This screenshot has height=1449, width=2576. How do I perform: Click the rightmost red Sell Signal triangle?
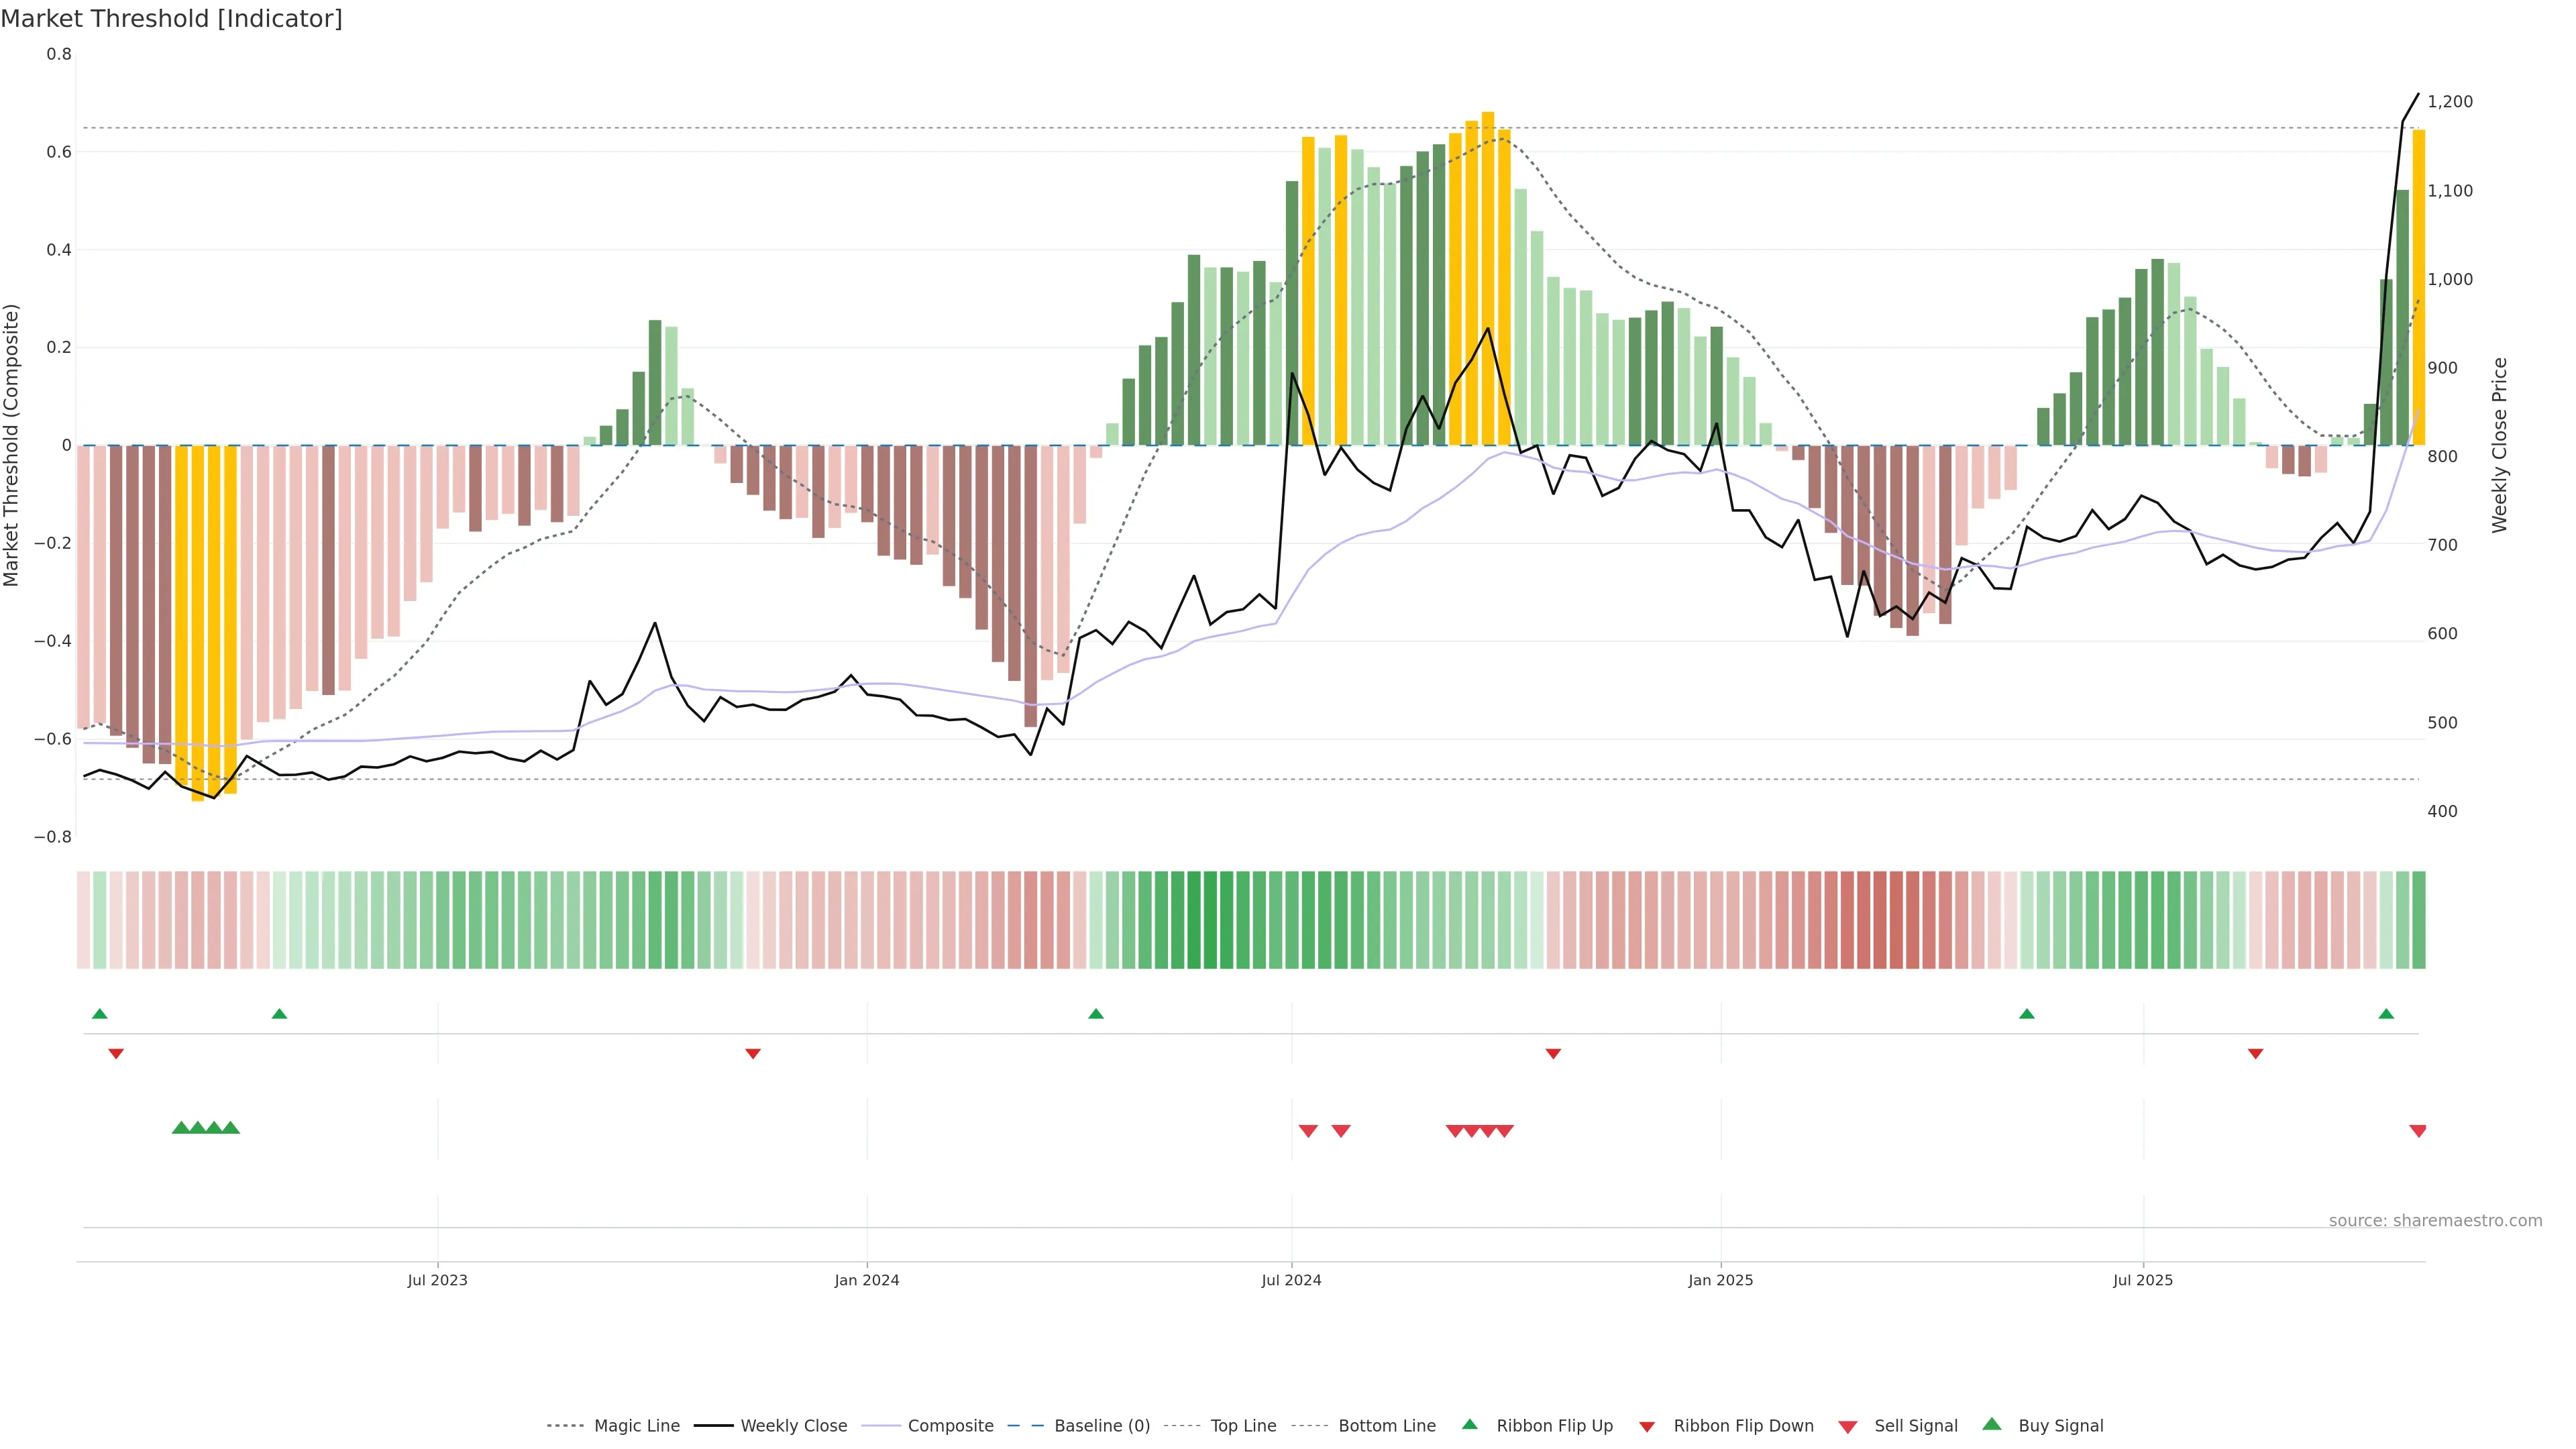(x=2417, y=1131)
